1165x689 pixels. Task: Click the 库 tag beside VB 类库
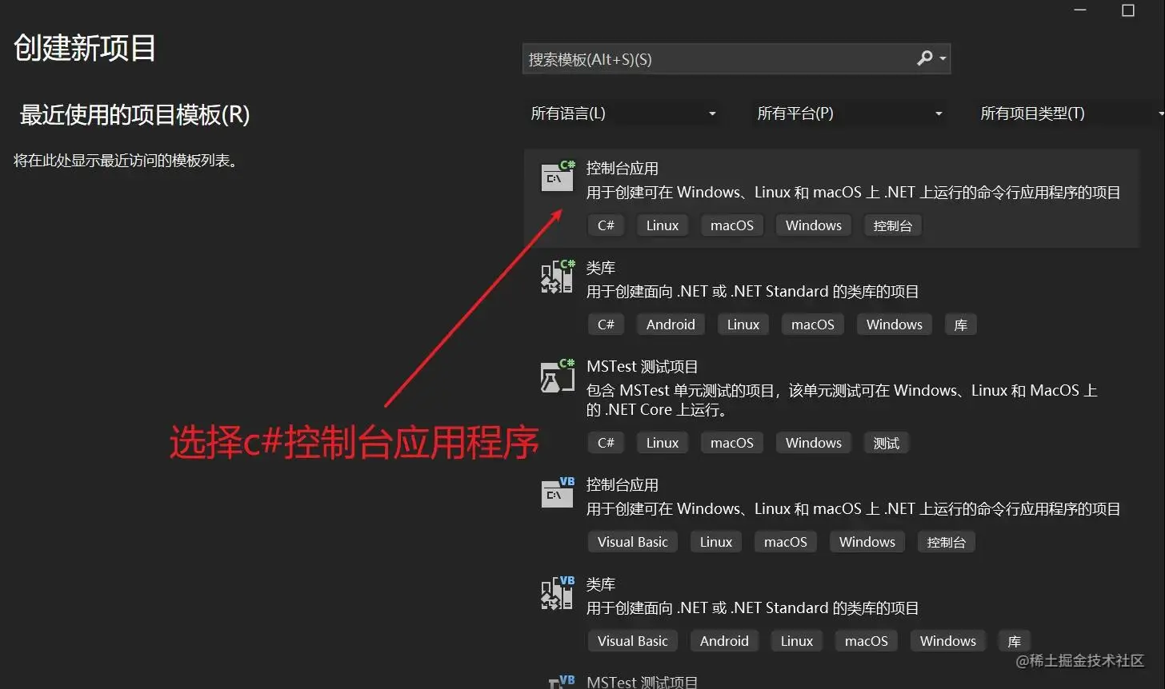pos(1014,640)
